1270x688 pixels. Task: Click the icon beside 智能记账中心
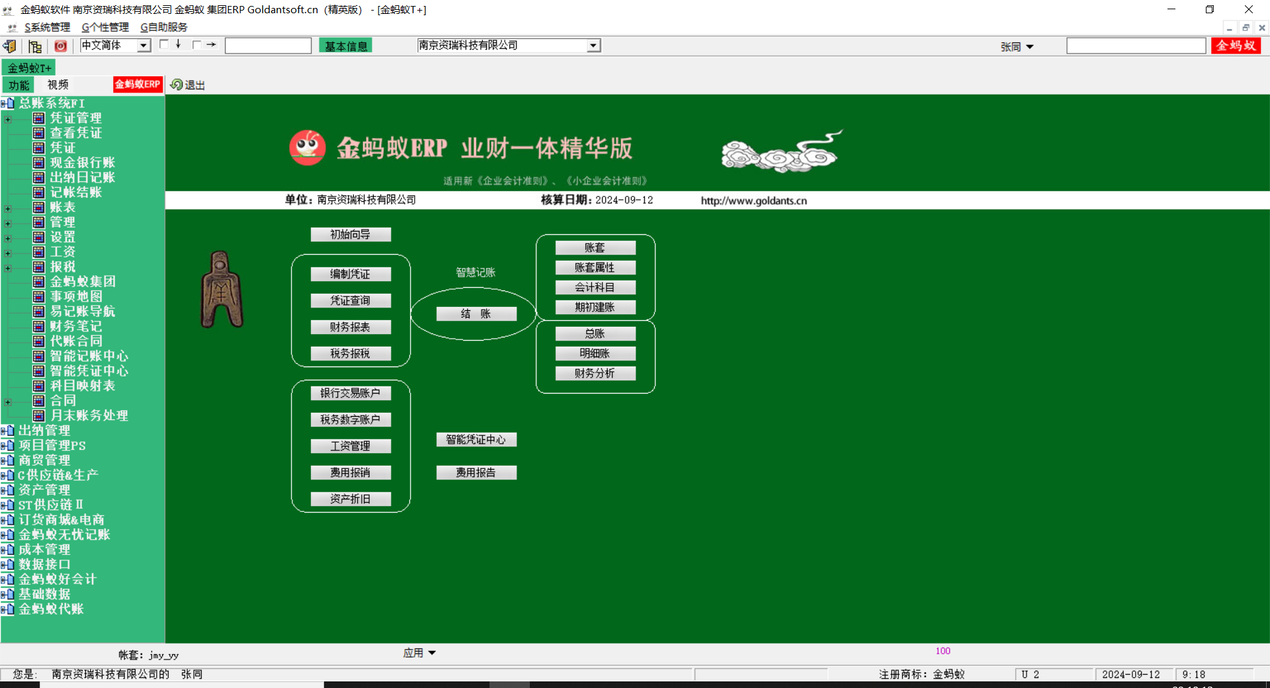coord(39,356)
